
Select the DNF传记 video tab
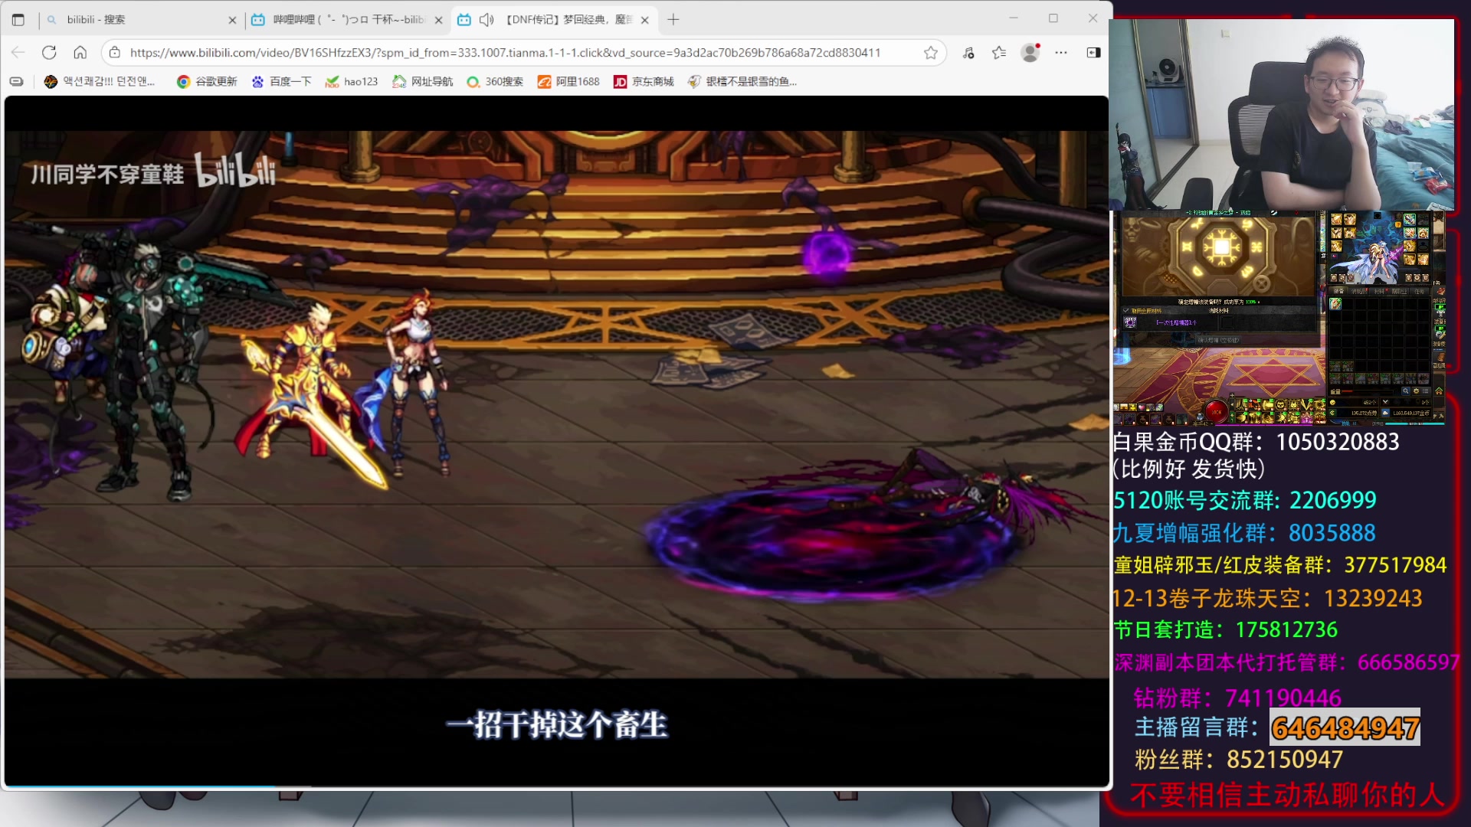(554, 20)
